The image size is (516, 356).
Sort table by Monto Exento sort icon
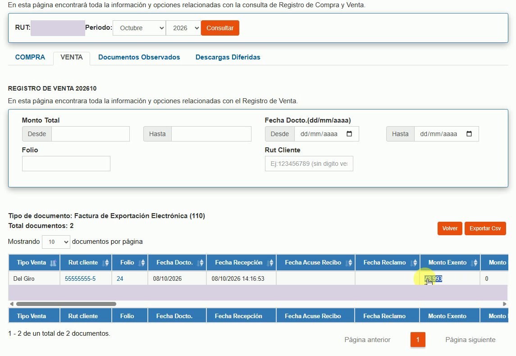475,263
